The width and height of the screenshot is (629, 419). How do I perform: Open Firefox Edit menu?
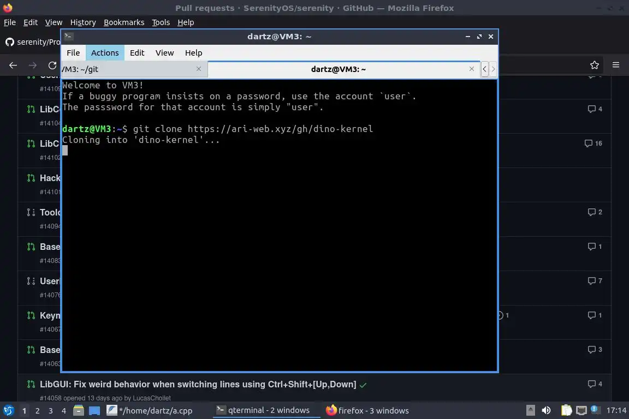31,22
